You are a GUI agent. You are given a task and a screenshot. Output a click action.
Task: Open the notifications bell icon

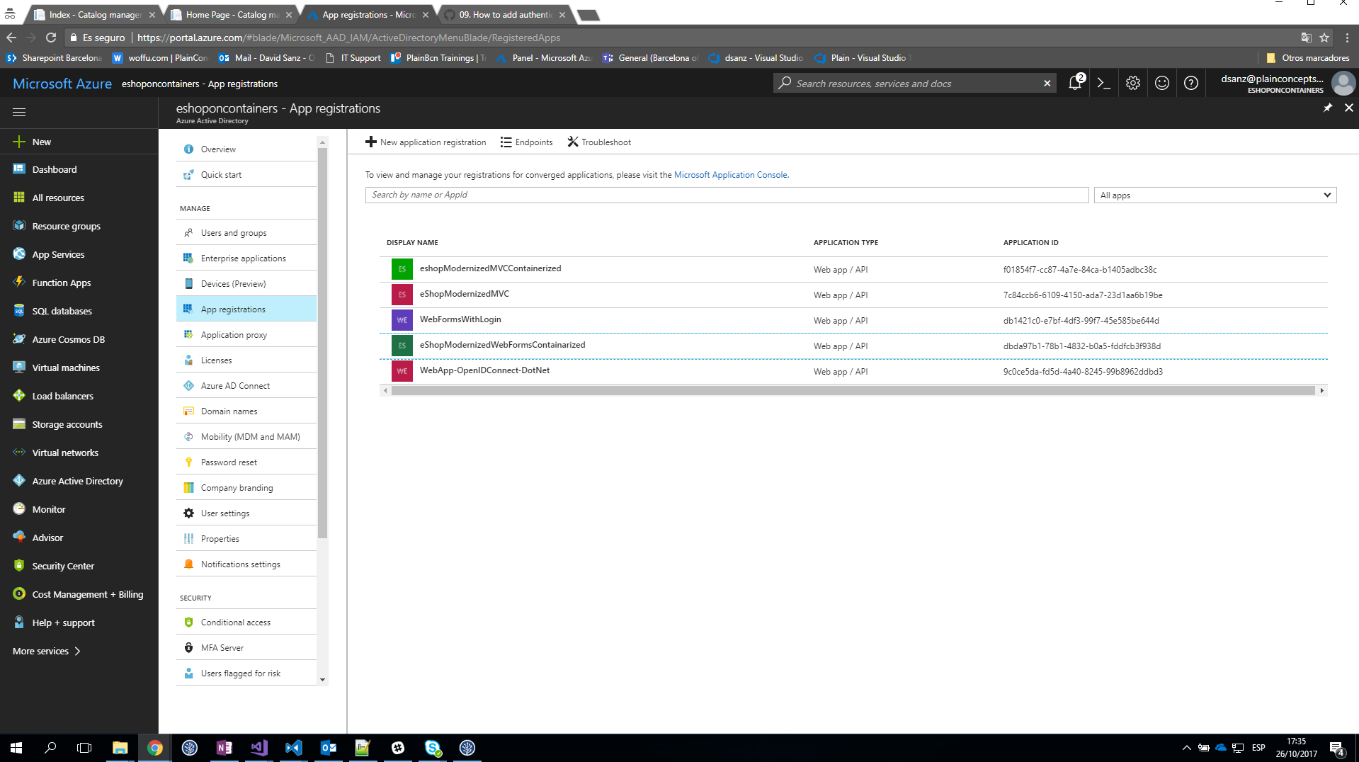point(1076,83)
